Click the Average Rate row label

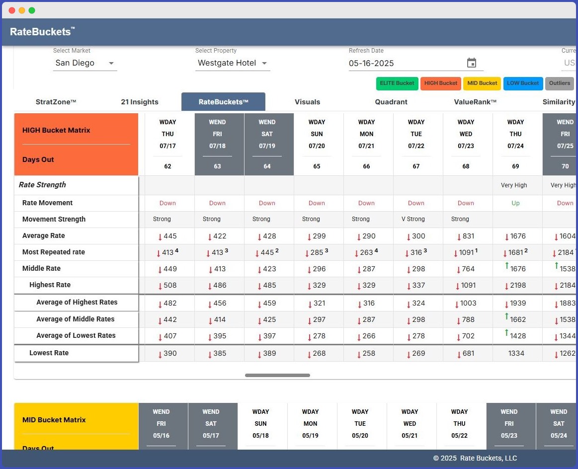pyautogui.click(x=44, y=235)
